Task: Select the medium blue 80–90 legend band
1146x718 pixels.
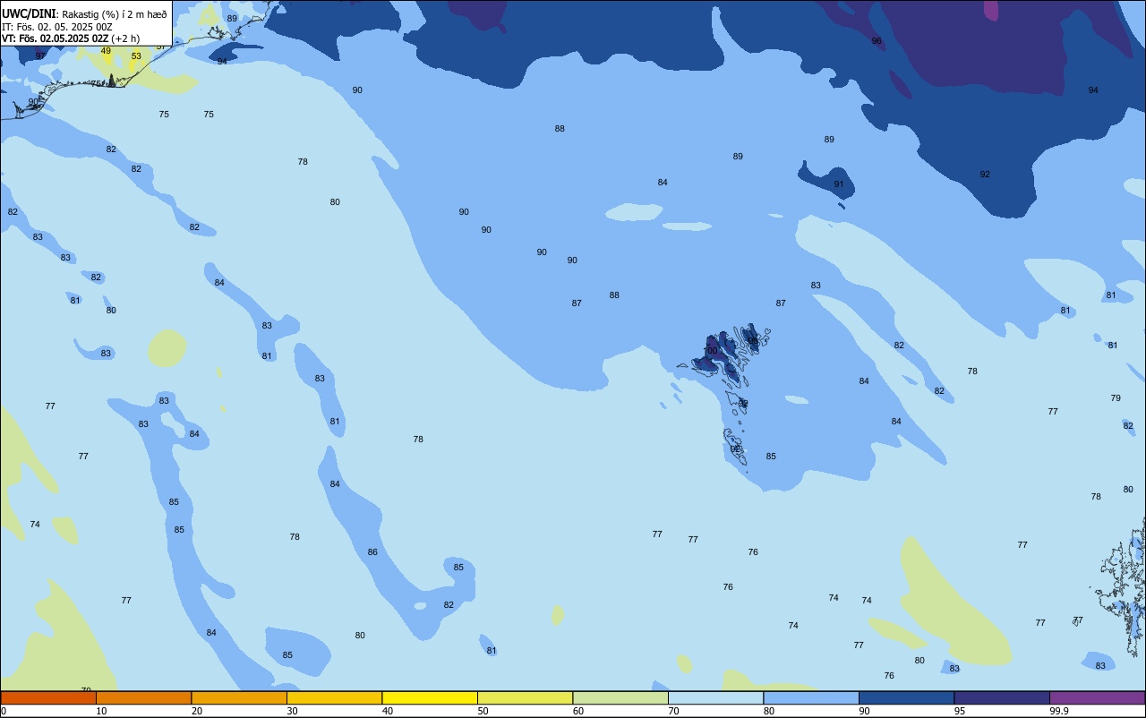Action: point(811,697)
